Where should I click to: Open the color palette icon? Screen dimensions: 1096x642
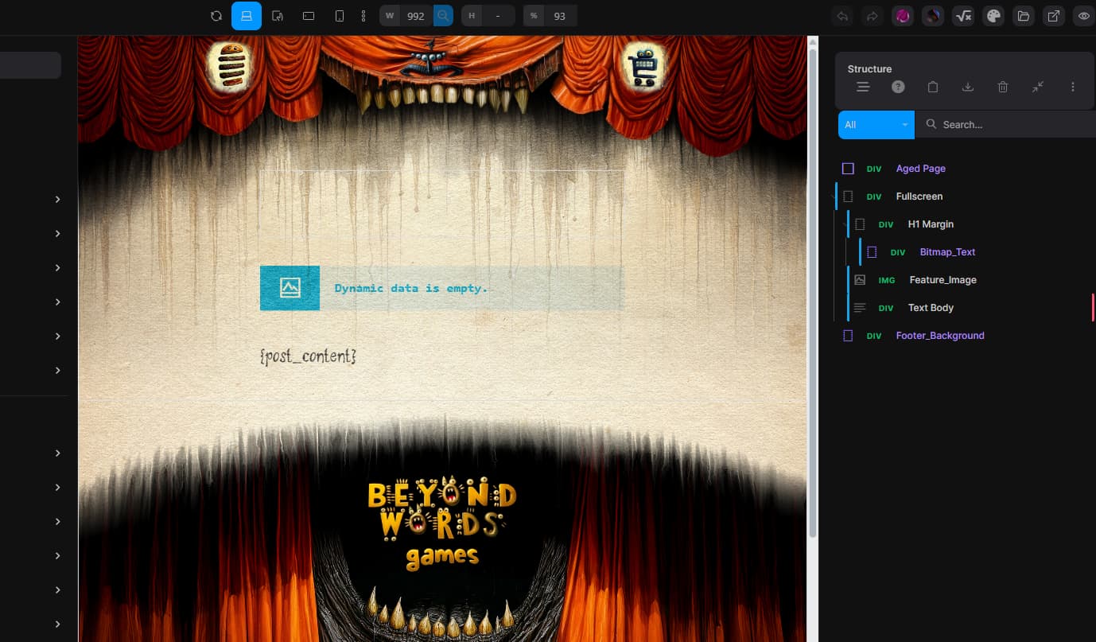(993, 16)
